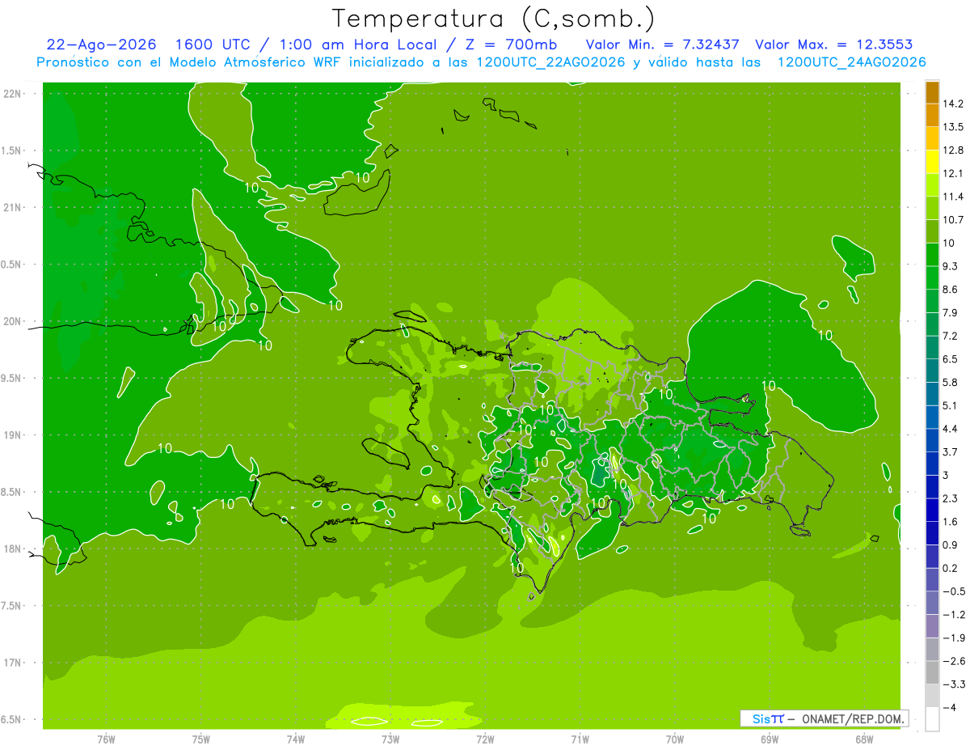Click the '68W' longitude label
This screenshot has height=750, width=970.
coord(863,739)
